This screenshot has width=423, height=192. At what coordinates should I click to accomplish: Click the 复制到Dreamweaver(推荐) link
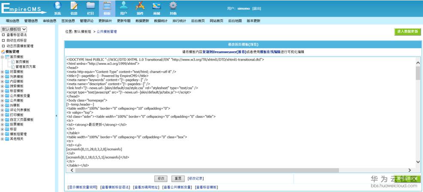click(x=224, y=52)
